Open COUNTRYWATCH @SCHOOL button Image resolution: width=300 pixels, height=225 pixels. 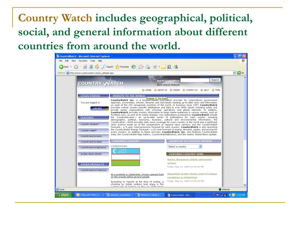point(93,148)
